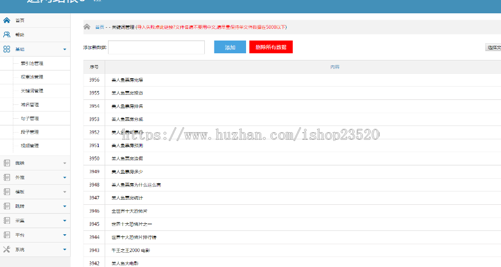Screen dimensions: 501x267
Task: Click the 首页 home icon in sidebar
Action: 7,21
